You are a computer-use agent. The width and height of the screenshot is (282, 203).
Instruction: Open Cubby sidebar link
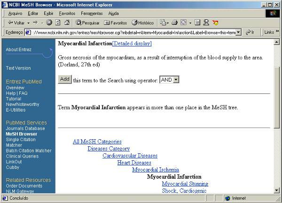click(12, 167)
